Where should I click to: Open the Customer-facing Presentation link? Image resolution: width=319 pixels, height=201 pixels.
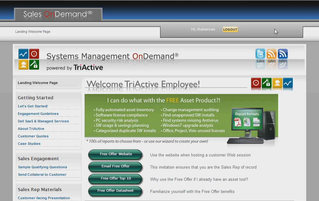tap(44, 198)
